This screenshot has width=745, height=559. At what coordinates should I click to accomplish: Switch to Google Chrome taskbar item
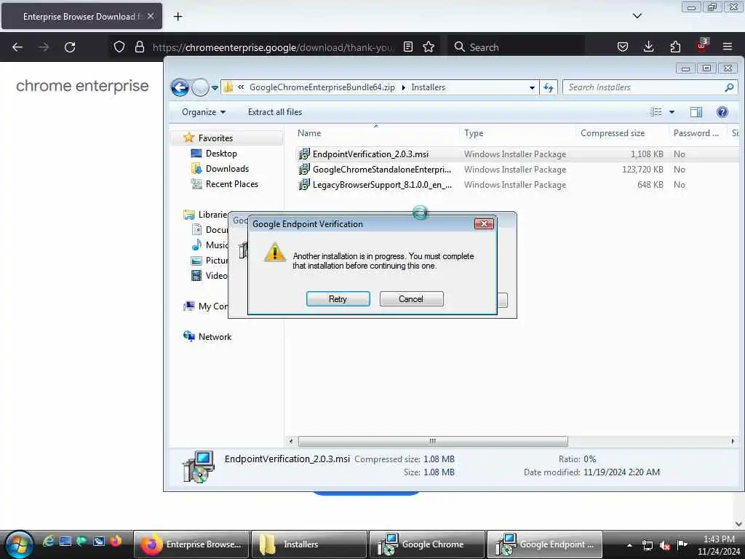[x=426, y=544]
